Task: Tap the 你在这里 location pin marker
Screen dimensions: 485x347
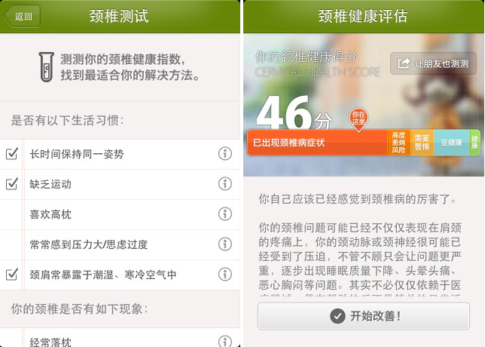Action: 358,120
